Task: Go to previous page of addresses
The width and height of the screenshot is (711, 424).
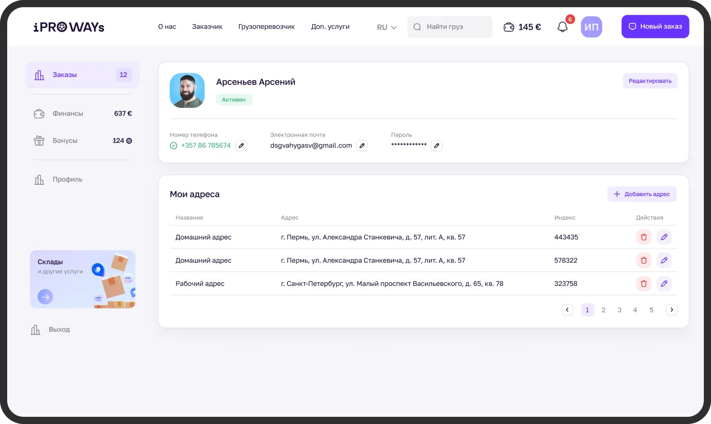Action: [x=567, y=310]
